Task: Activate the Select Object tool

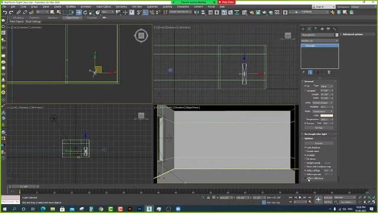Action: (53, 12)
